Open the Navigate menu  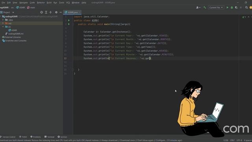(x=24, y=3)
